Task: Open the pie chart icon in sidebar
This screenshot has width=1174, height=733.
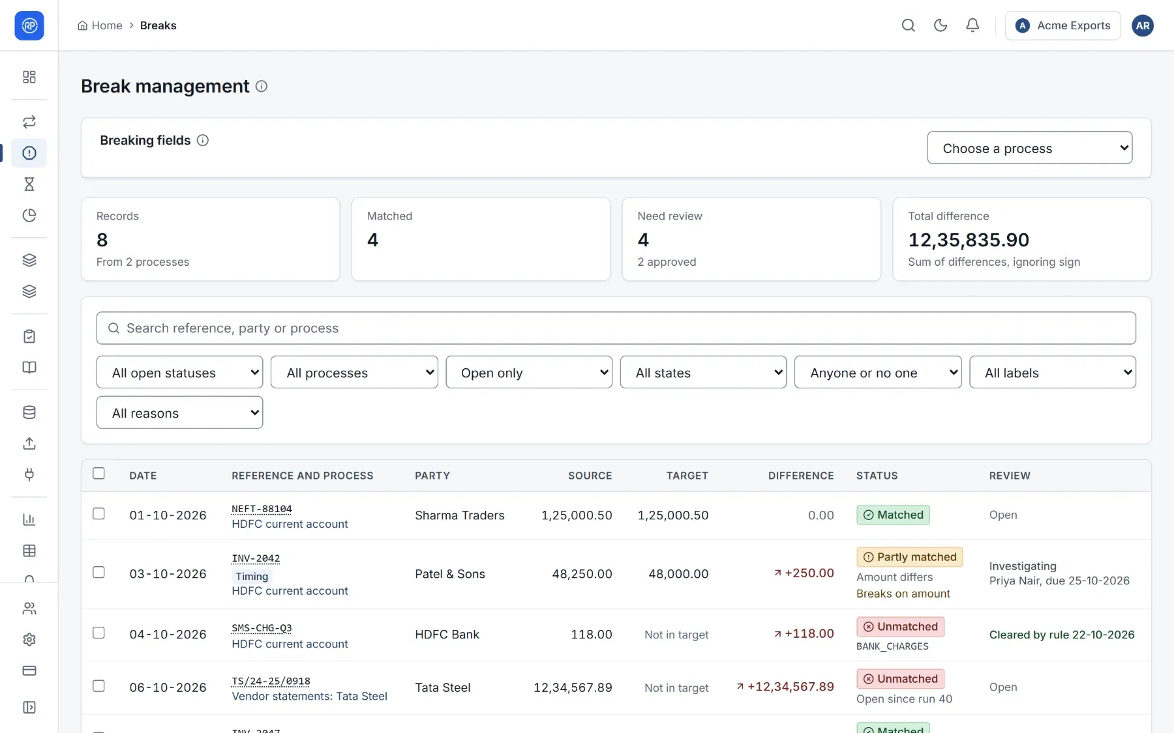Action: (29, 216)
